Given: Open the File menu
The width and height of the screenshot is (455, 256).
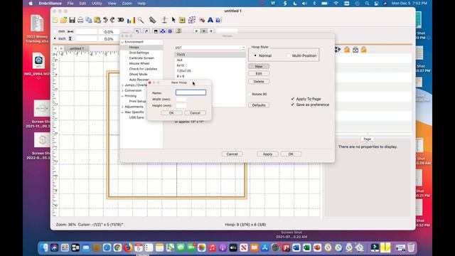Looking at the screenshot, I should click(x=70, y=3).
